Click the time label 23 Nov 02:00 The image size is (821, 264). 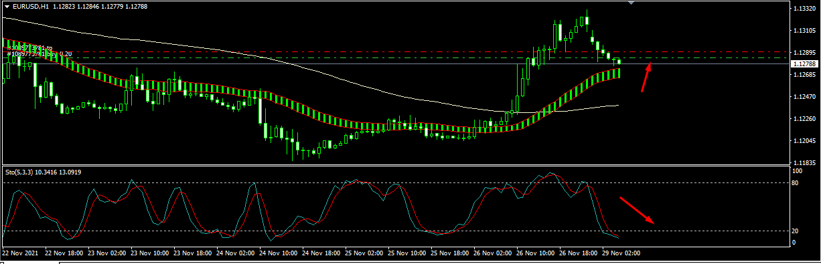point(108,254)
